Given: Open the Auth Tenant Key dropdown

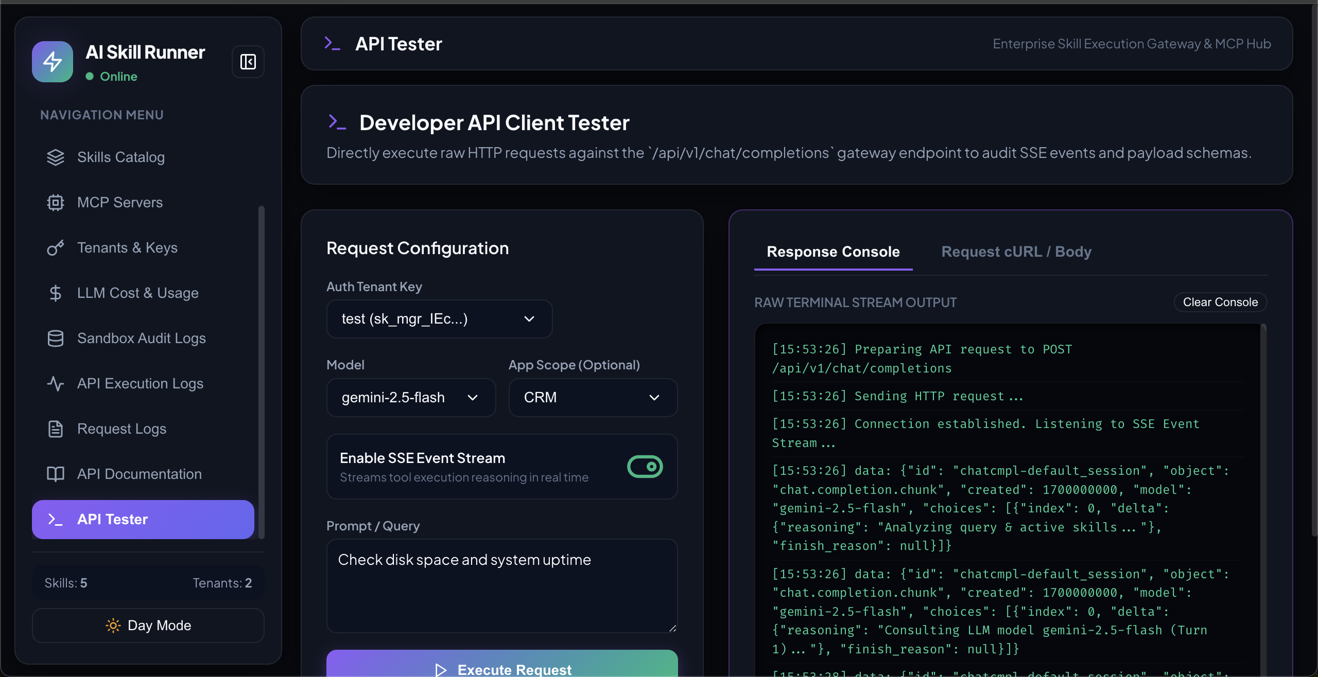Looking at the screenshot, I should [440, 319].
